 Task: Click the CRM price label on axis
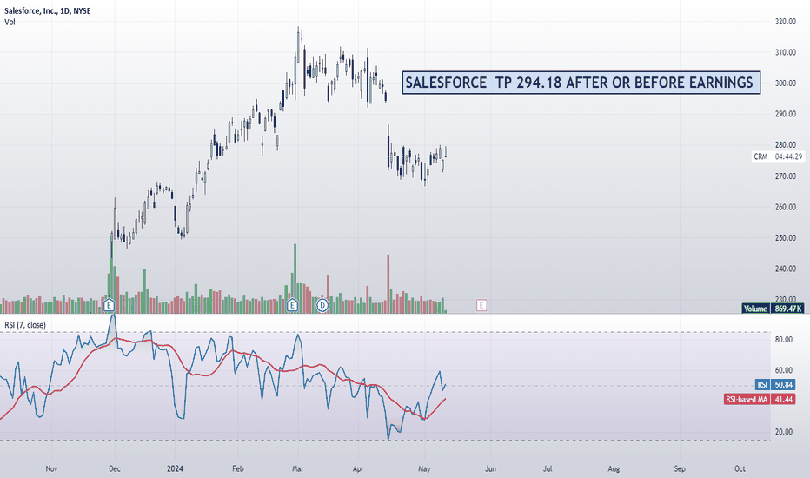pyautogui.click(x=761, y=156)
